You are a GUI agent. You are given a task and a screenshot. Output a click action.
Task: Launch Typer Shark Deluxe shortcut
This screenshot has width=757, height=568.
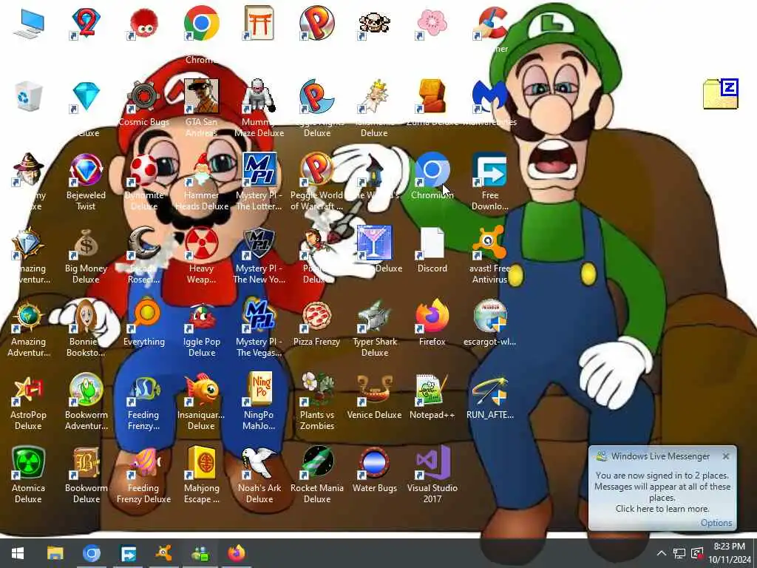click(x=374, y=316)
